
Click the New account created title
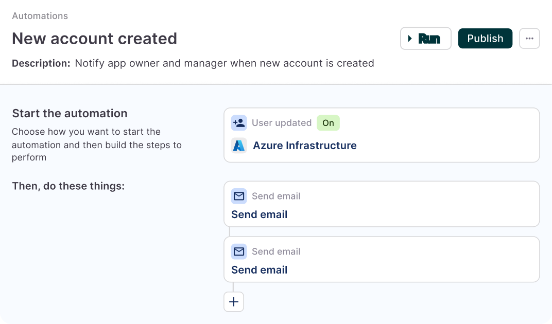(94, 39)
